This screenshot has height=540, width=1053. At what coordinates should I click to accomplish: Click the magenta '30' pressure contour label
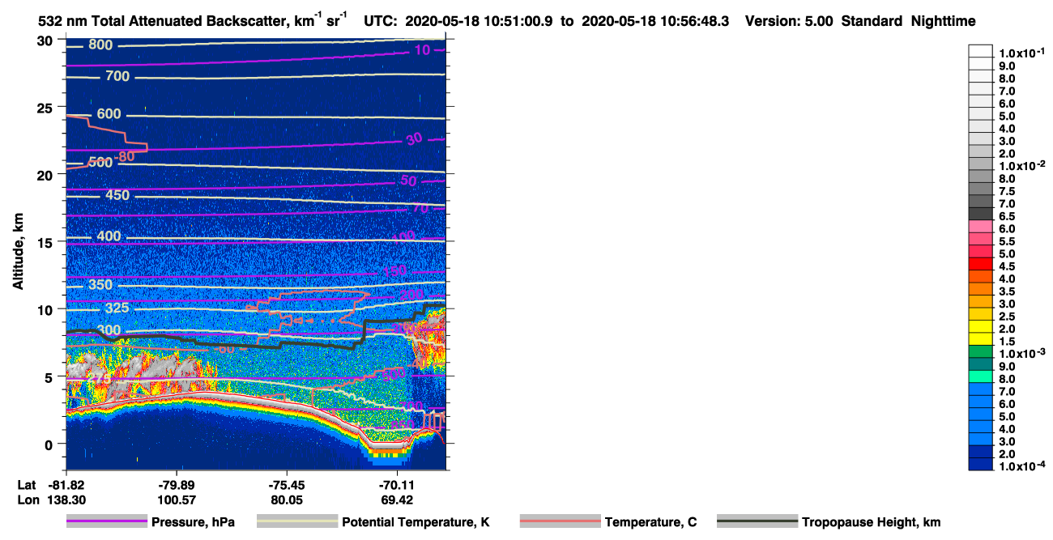click(414, 139)
